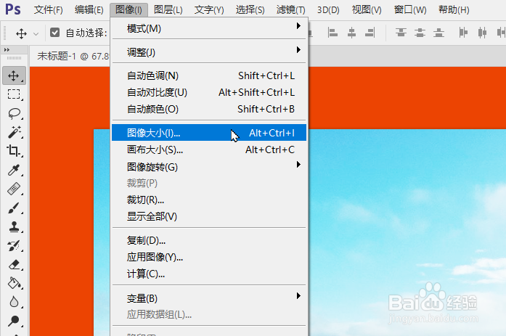Open the 视图(V) menu

point(367,10)
